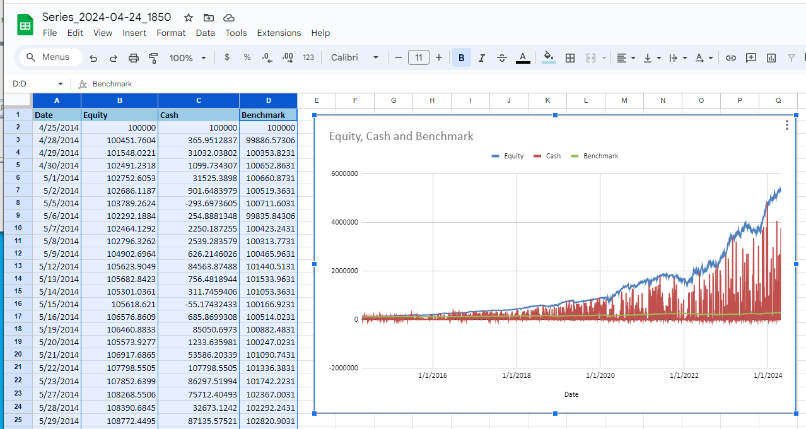The image size is (806, 429).
Task: Toggle Bold formatting
Action: point(461,58)
